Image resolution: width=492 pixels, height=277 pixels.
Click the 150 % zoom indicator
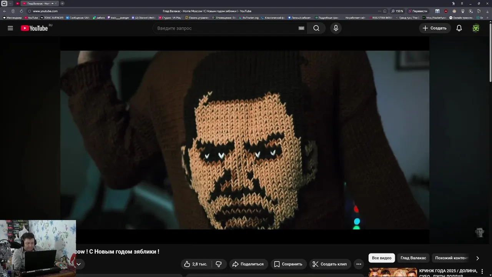click(397, 11)
